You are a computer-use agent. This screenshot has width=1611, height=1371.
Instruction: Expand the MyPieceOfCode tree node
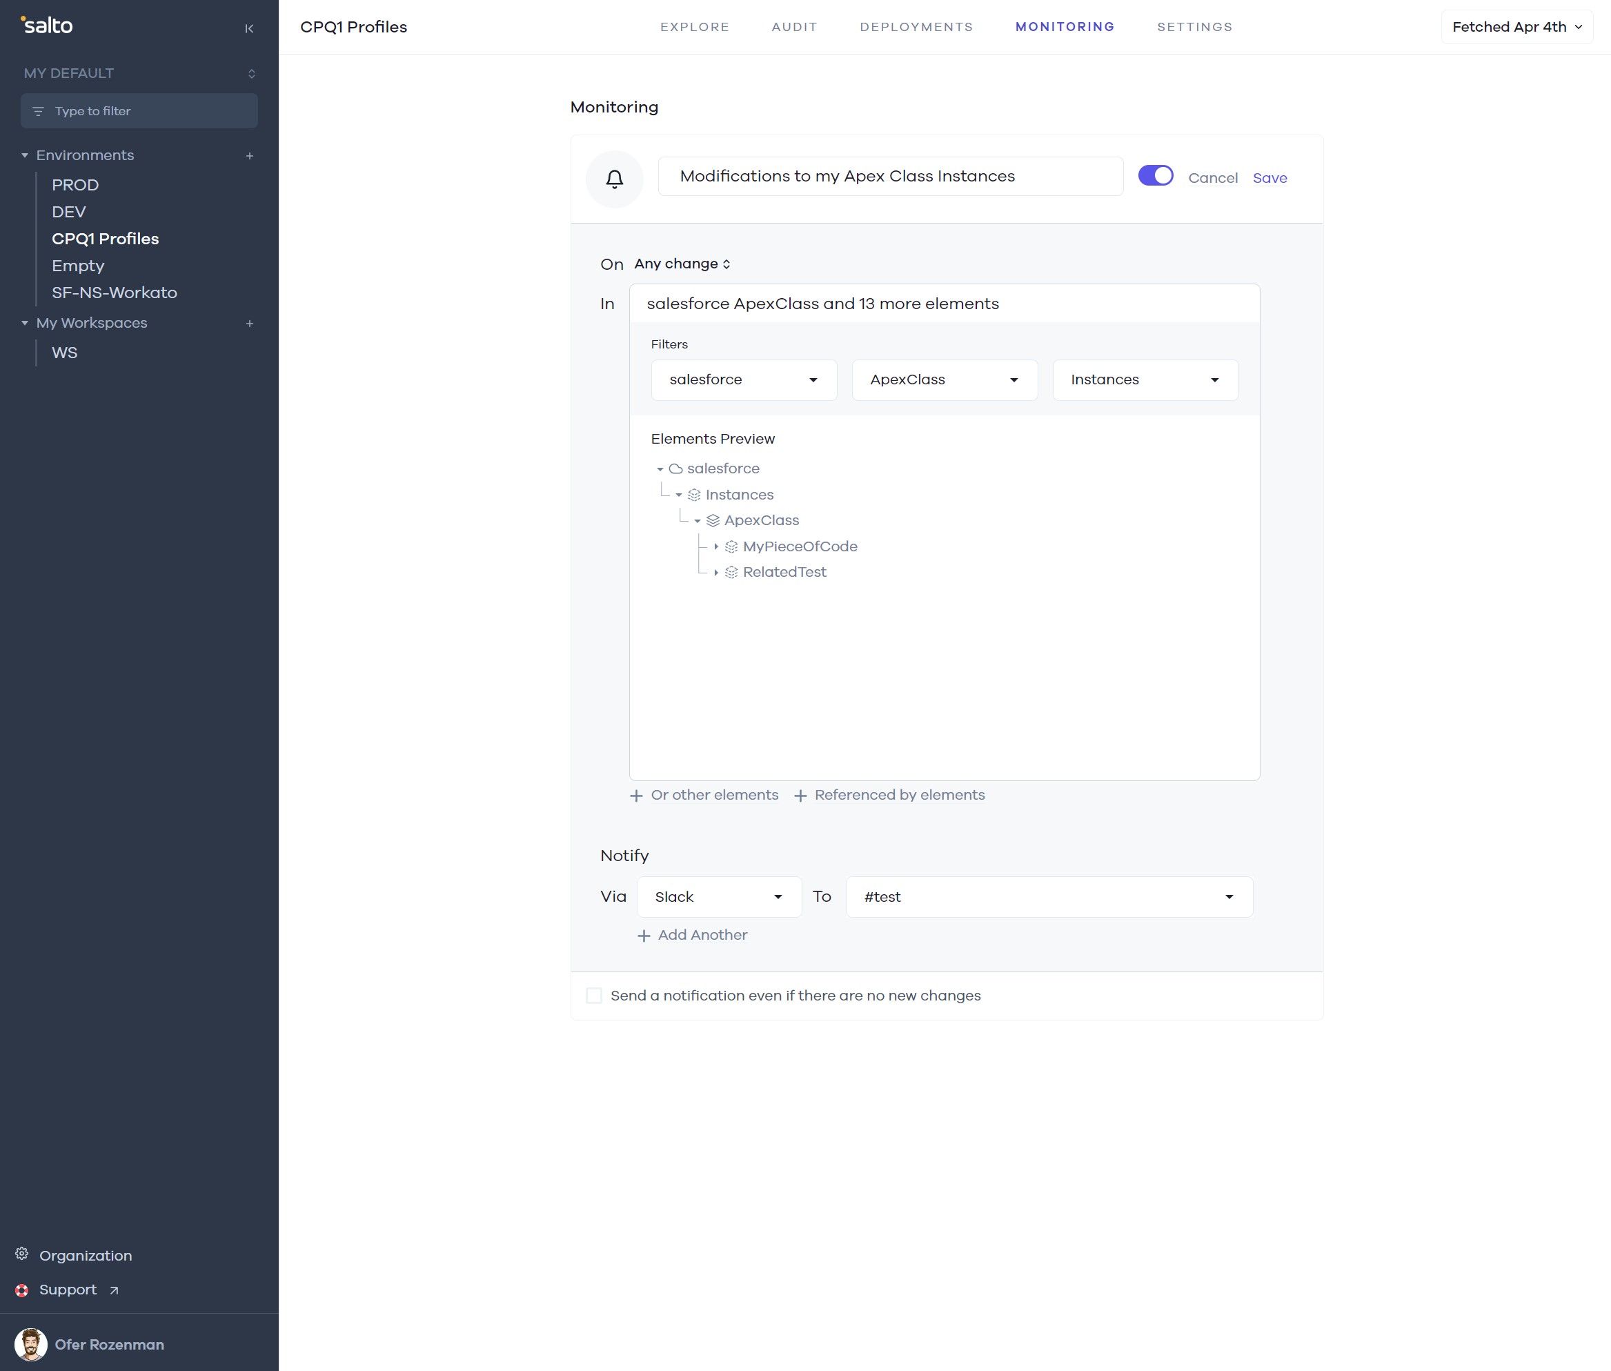(715, 547)
